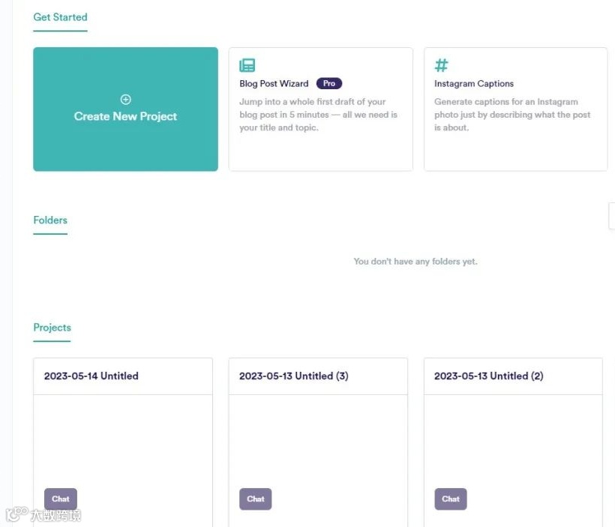Screen dimensions: 615x527
Task: Click the plus icon above Create New Project
Action: point(125,100)
